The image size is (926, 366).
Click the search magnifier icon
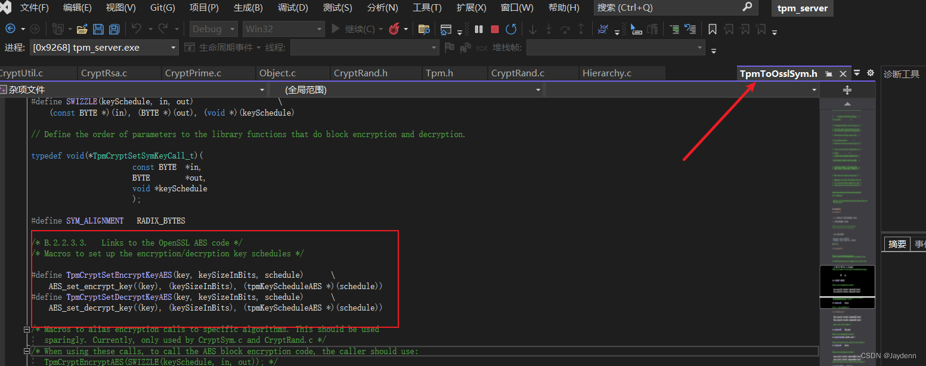click(747, 7)
